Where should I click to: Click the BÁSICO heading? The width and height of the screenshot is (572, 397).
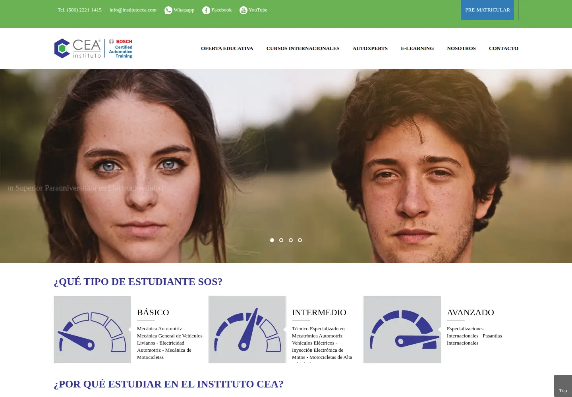click(x=153, y=312)
